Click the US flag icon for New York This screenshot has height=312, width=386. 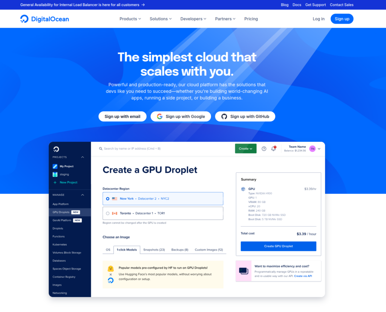pos(115,199)
